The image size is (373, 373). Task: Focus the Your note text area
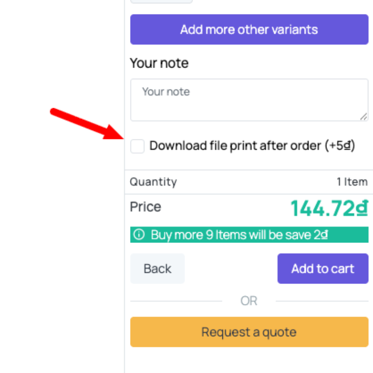click(249, 100)
